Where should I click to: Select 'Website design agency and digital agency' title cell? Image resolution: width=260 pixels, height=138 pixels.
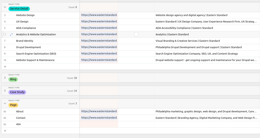coord(207,15)
